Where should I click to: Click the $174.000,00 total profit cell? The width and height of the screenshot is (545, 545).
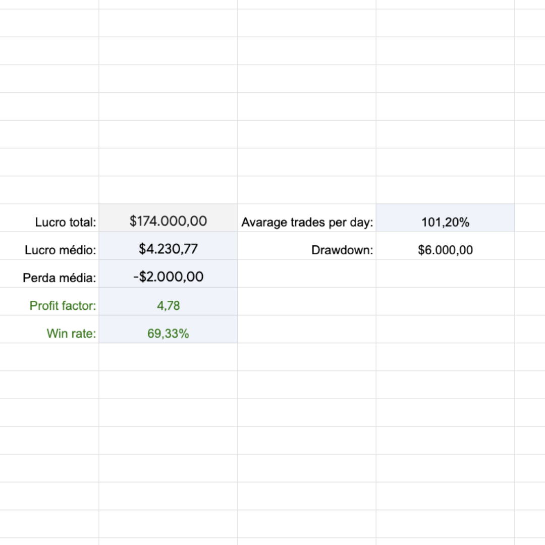coord(168,221)
